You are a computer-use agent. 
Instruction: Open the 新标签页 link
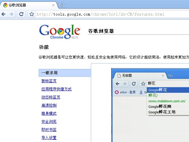[x=49, y=81]
